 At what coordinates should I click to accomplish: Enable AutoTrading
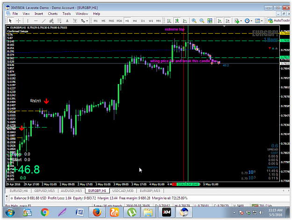[x=279, y=21]
